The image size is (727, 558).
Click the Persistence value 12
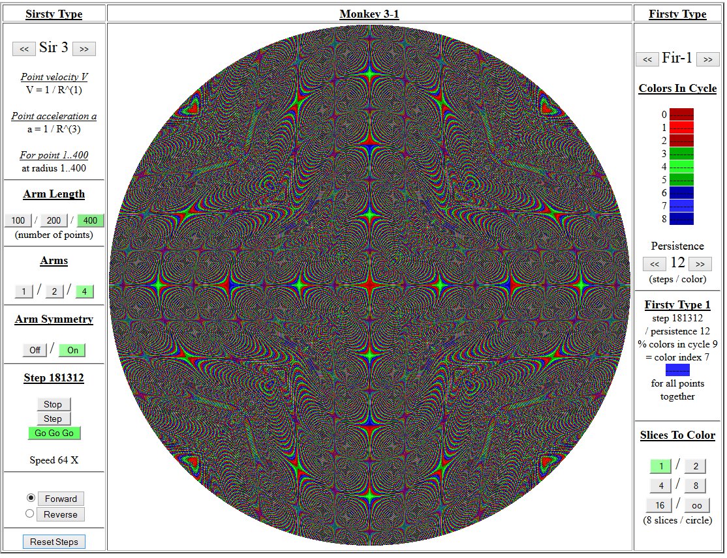[x=677, y=263]
